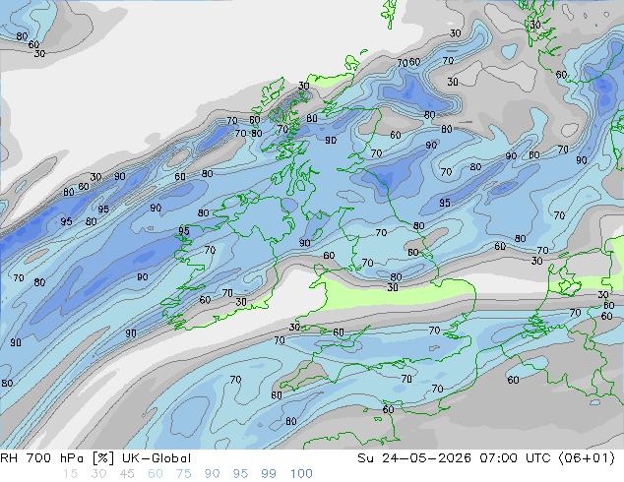Click the legend value "60" below the title
This screenshot has width=624, height=482.
(156, 474)
